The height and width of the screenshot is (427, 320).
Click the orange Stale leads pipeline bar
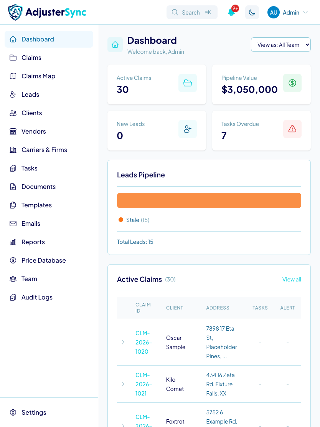[209, 200]
